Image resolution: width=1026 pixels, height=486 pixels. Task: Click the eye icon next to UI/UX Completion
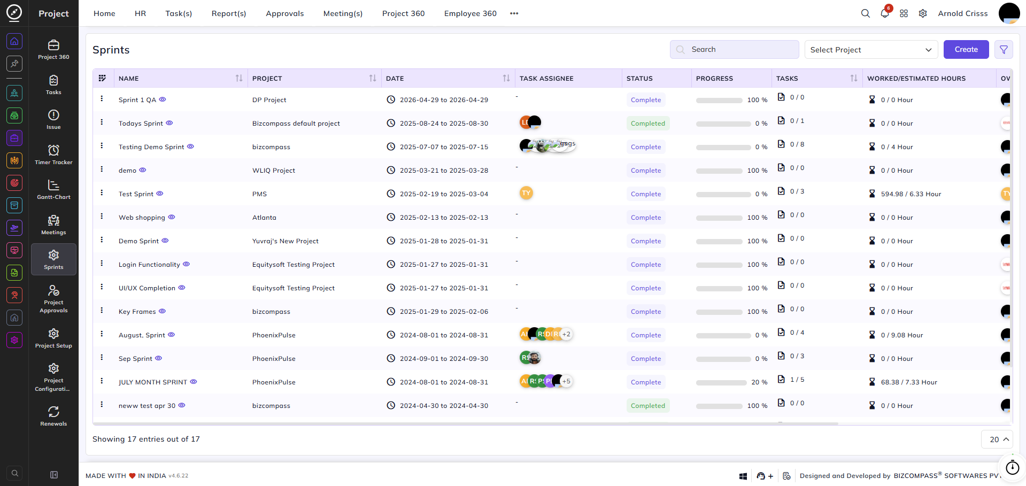(x=182, y=288)
